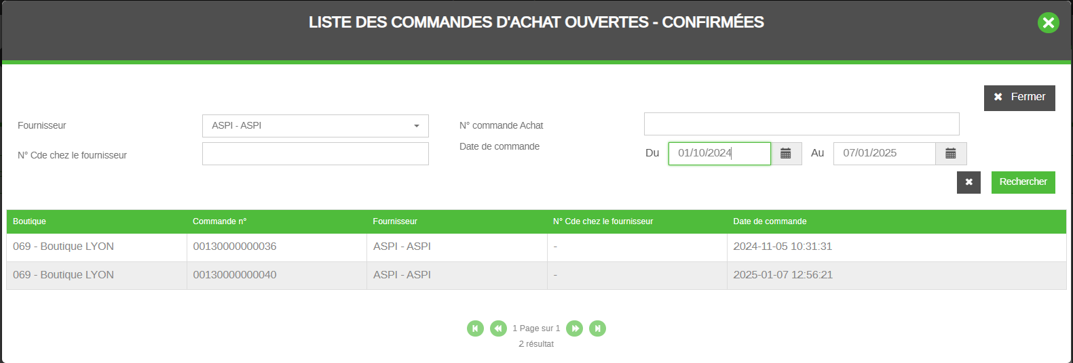The image size is (1073, 363).
Task: Sort by Date de commande column header
Action: (x=770, y=221)
